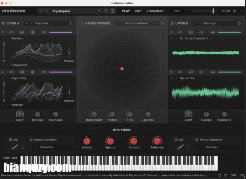This screenshot has height=179, width=246.
Task: Open the Crystalgazer performance selector
Action: [x=76, y=11]
